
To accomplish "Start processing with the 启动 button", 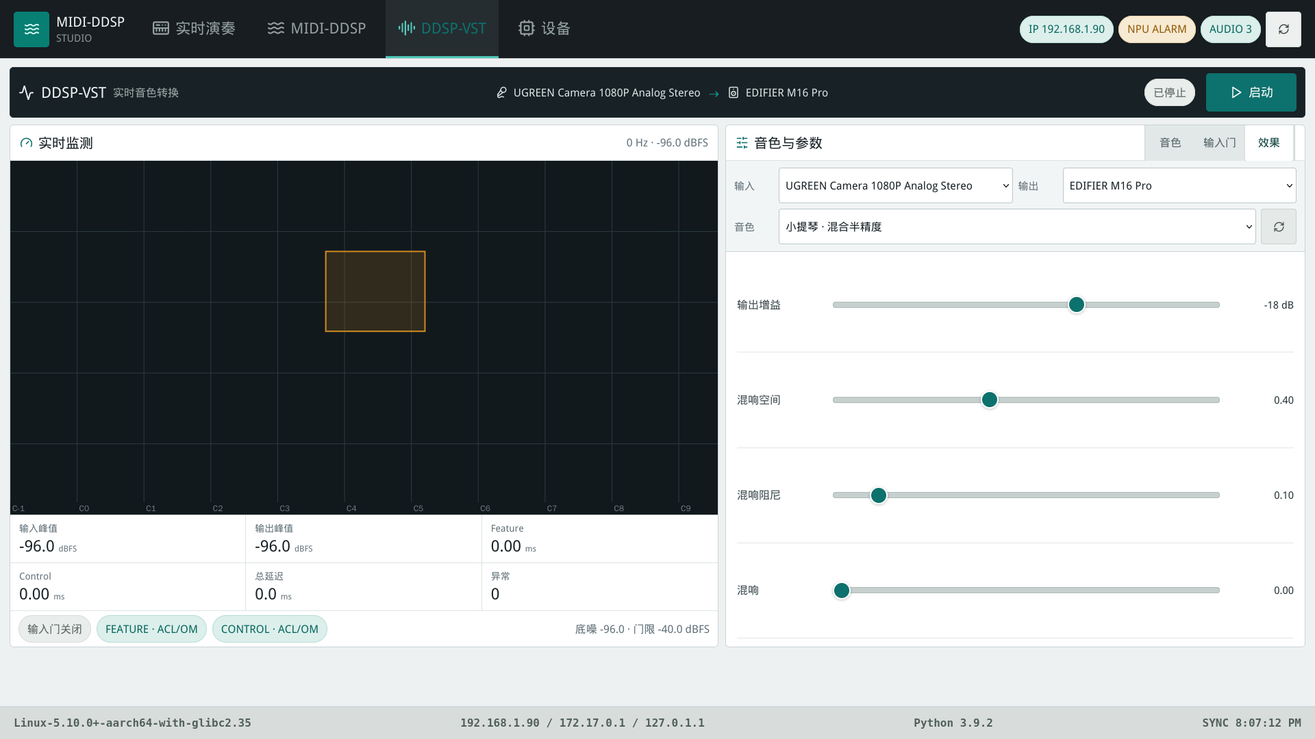I will point(1251,92).
